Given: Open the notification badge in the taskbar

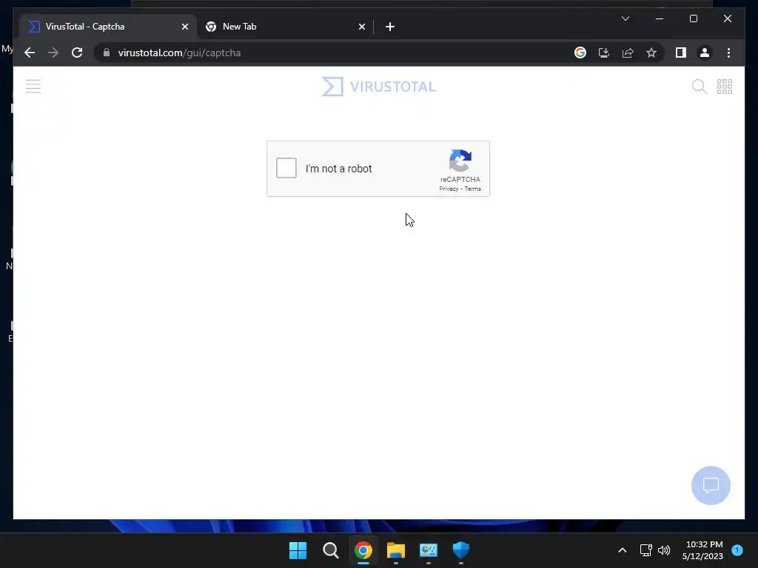Looking at the screenshot, I should 737,550.
